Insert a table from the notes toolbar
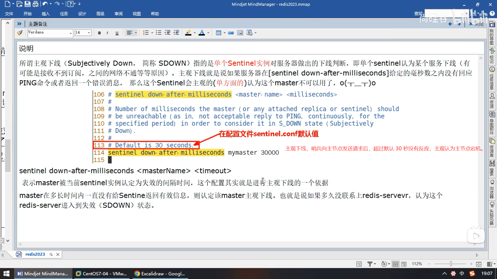 218,33
